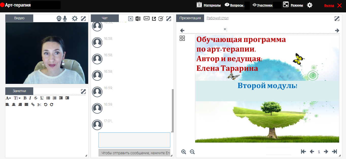Go to the previous slide in bottom pager
This screenshot has height=159, width=346.
click(312, 152)
